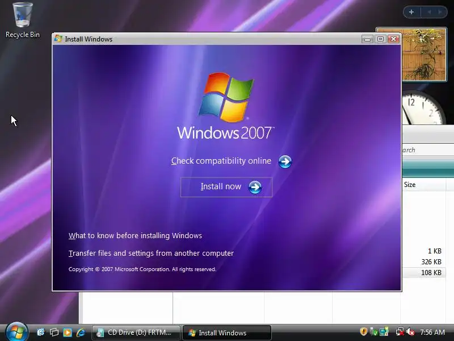This screenshot has height=341, width=454.
Task: Click the 7:56 AM taskbar clock
Action: [432, 332]
